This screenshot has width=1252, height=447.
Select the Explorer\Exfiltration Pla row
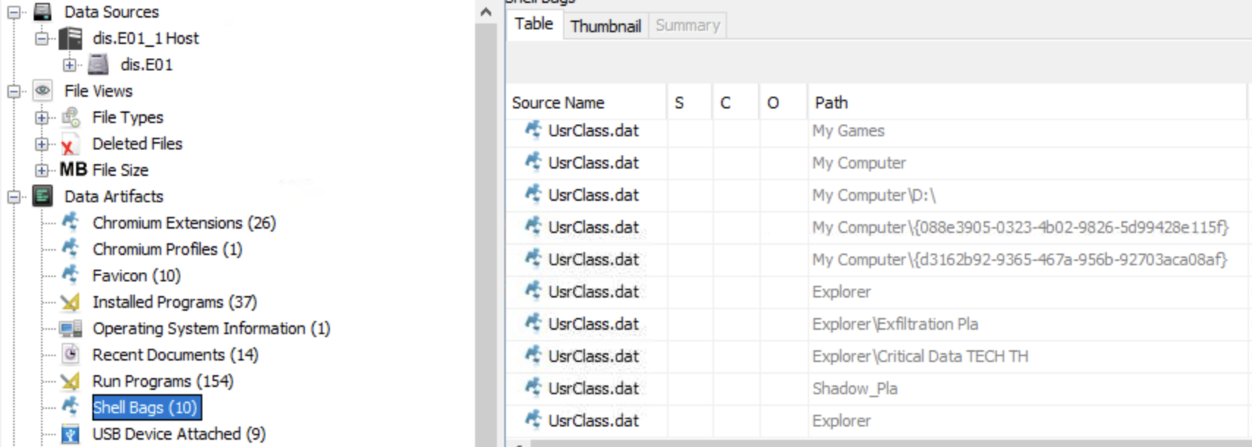coord(894,324)
